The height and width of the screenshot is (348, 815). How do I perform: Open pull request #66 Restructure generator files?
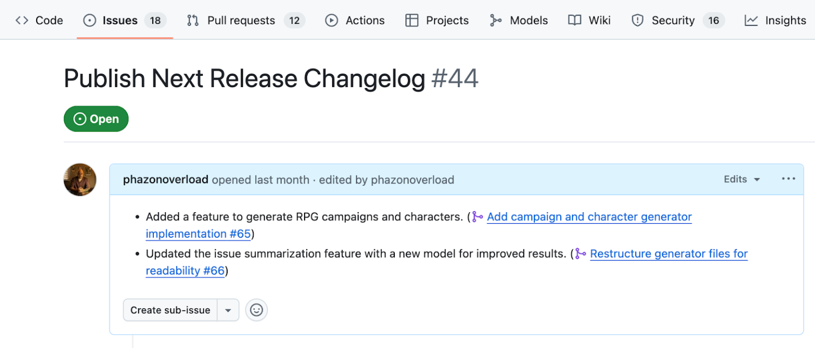[x=669, y=254]
